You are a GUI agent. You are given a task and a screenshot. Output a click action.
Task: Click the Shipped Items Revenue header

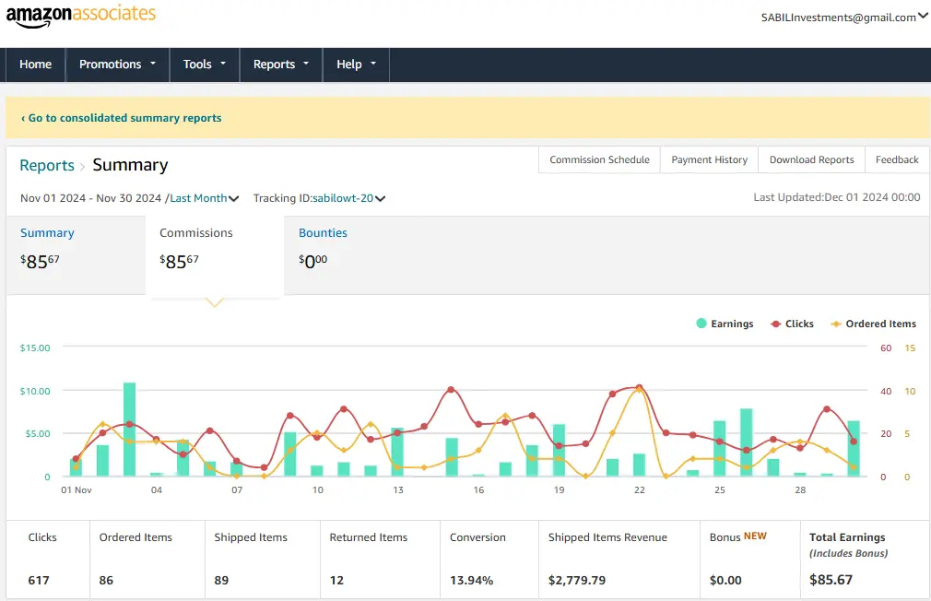pos(607,537)
